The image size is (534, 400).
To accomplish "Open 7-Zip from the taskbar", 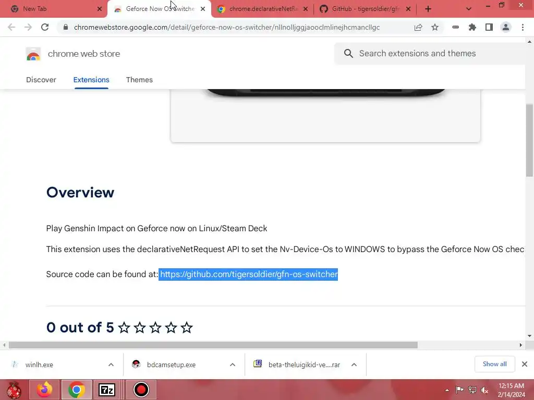I will (107, 390).
